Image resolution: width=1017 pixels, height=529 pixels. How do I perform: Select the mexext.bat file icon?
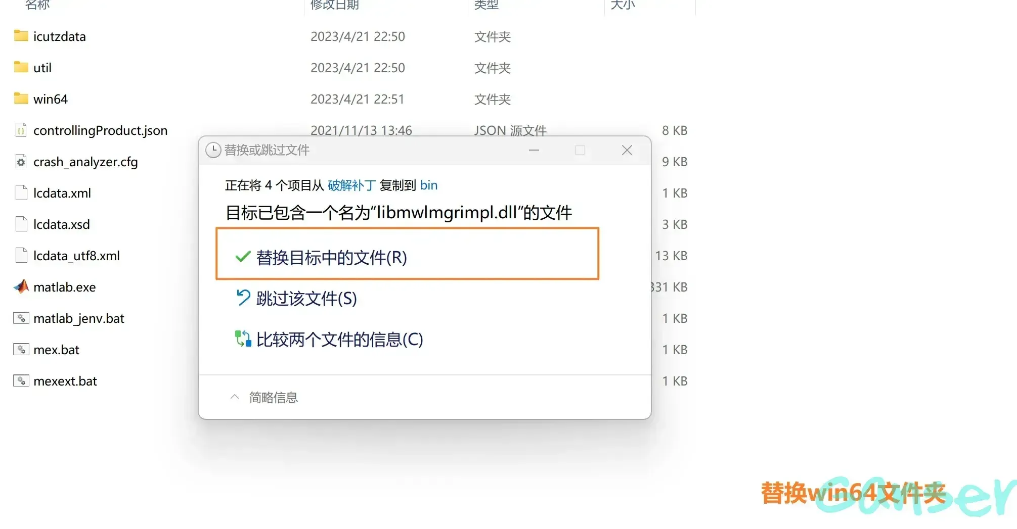(x=21, y=381)
